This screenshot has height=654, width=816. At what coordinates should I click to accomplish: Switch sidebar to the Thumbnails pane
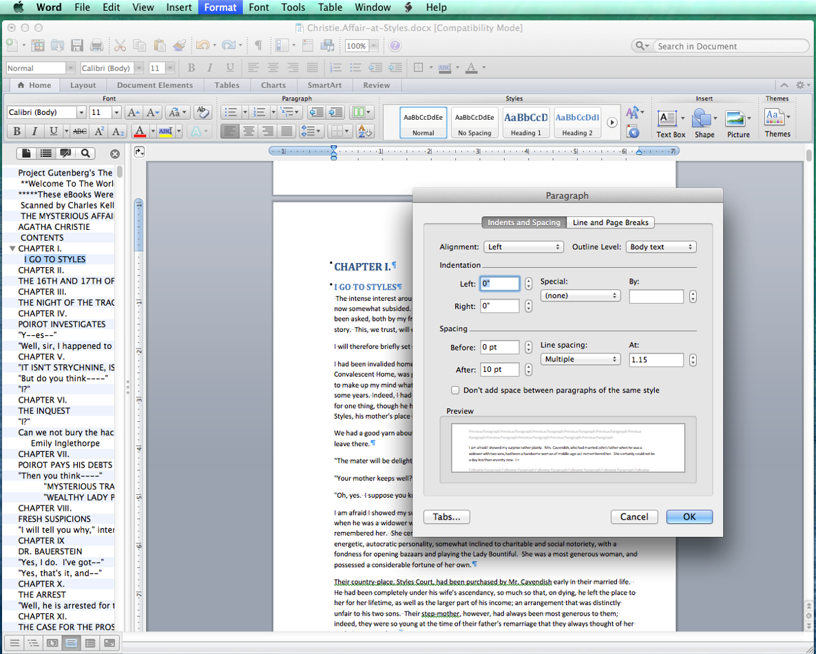click(x=26, y=154)
